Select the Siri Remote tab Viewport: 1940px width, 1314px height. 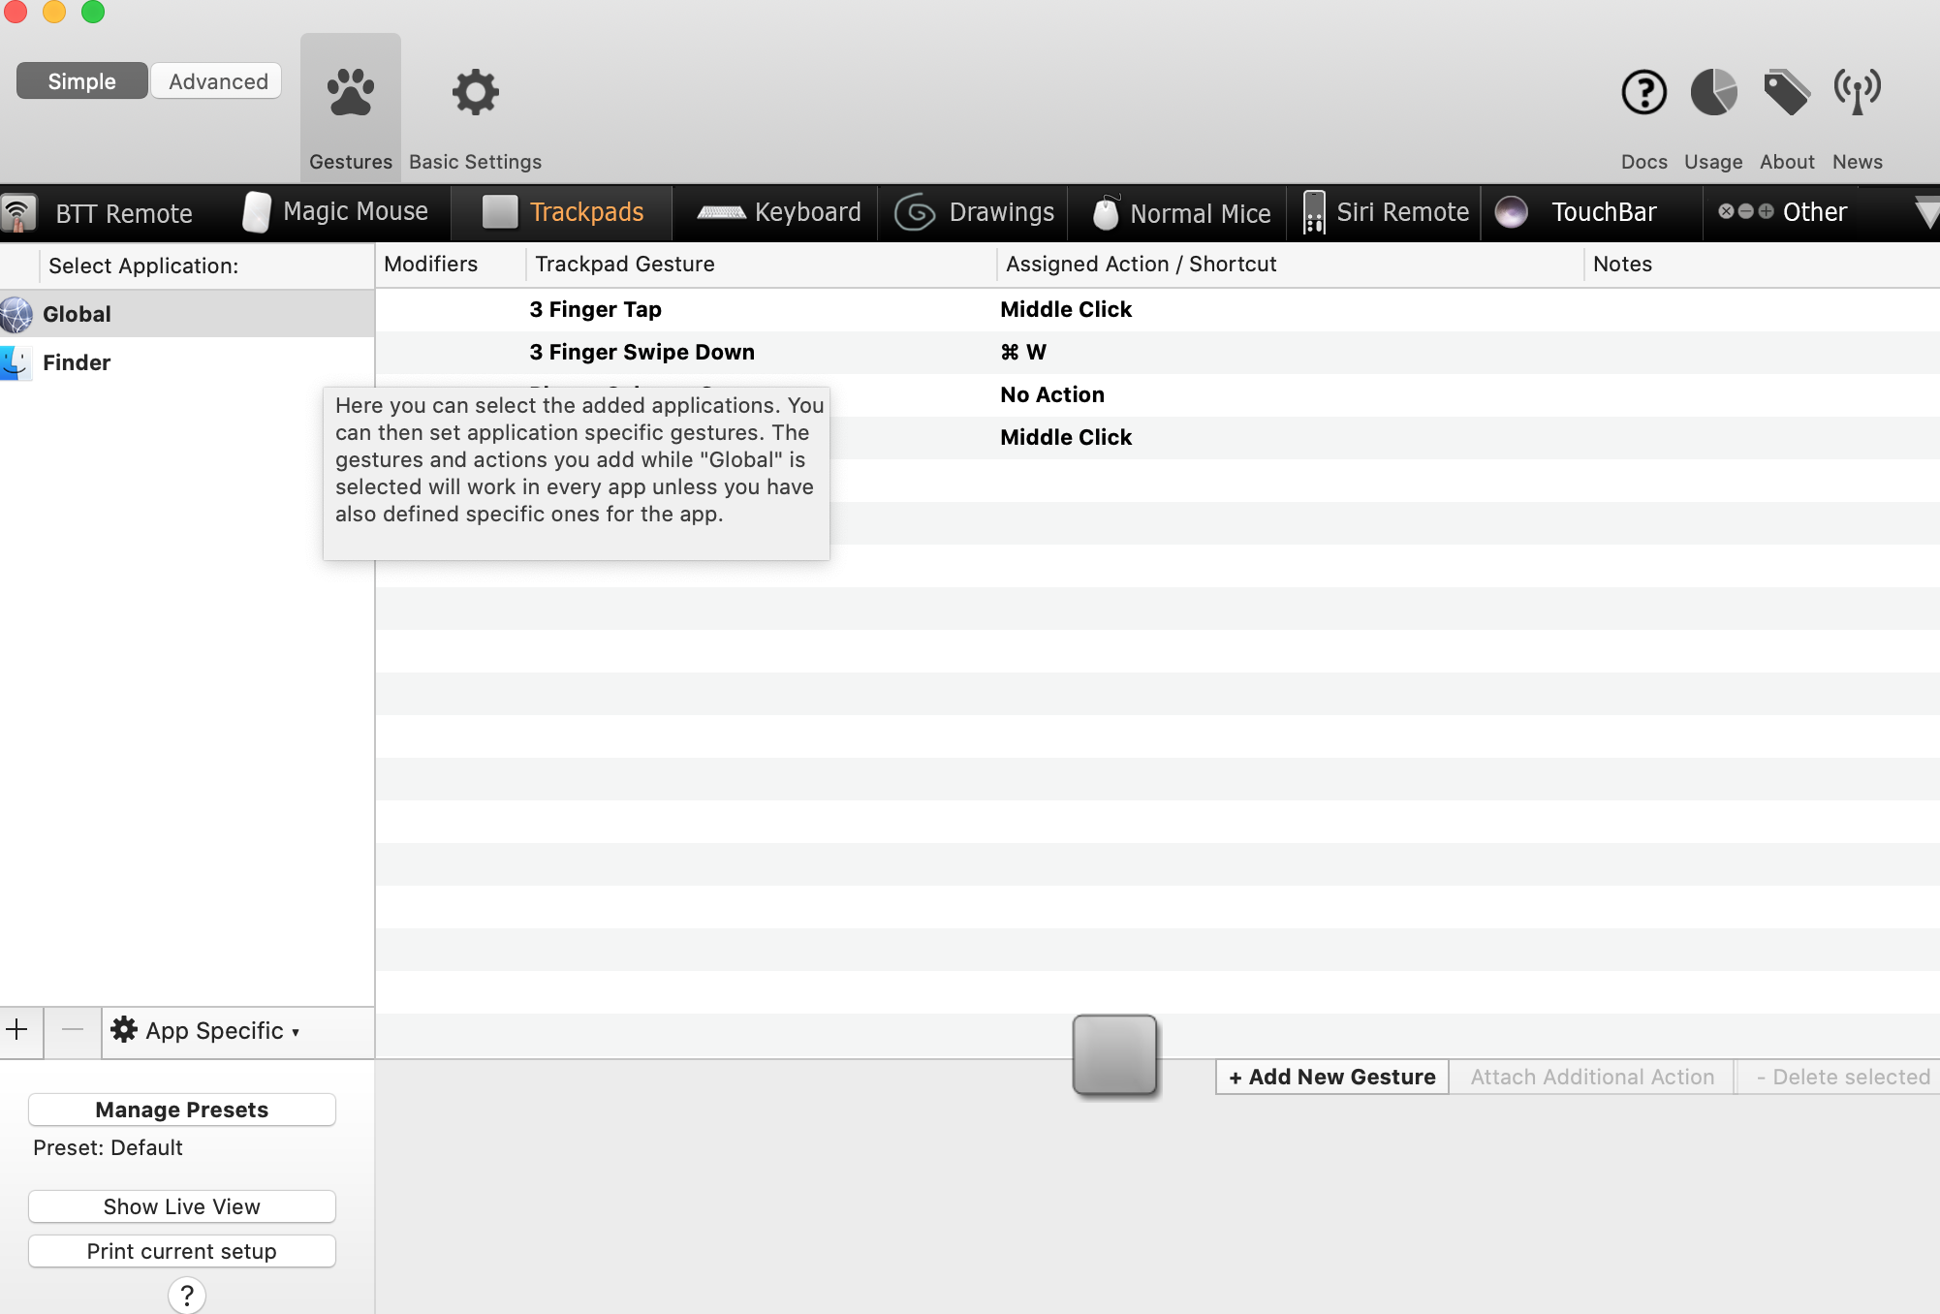pyautogui.click(x=1386, y=212)
